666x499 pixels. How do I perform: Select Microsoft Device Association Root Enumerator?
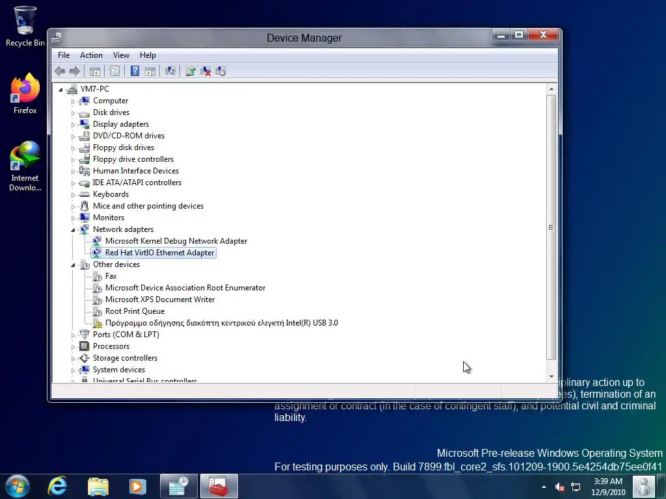[185, 288]
